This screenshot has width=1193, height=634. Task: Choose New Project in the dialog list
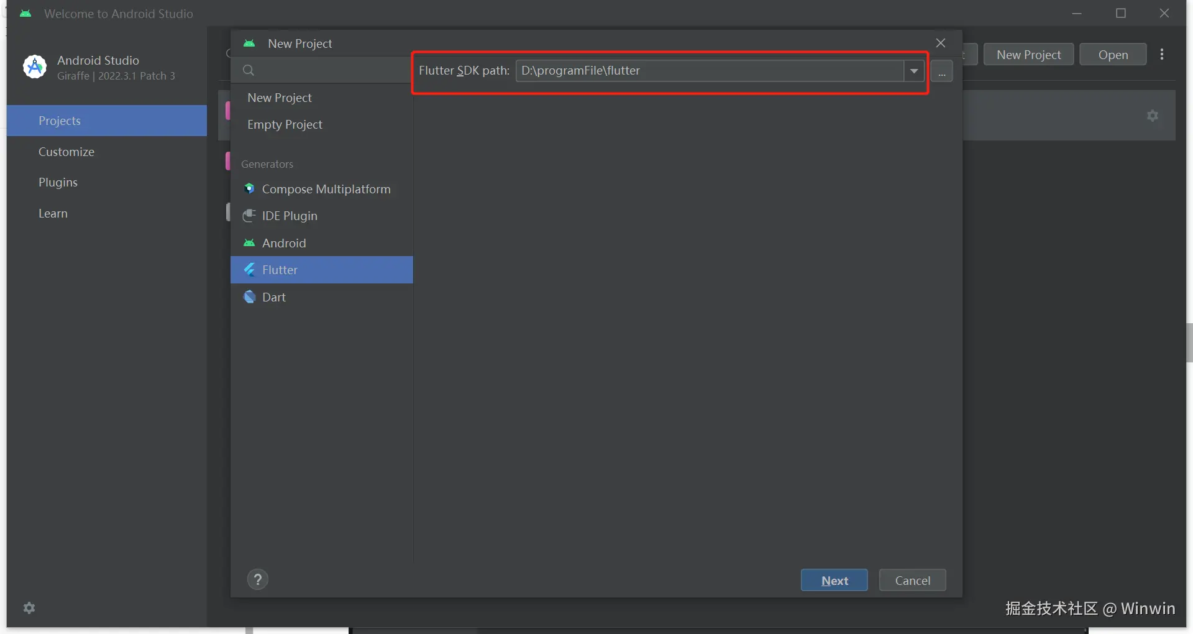321,98
